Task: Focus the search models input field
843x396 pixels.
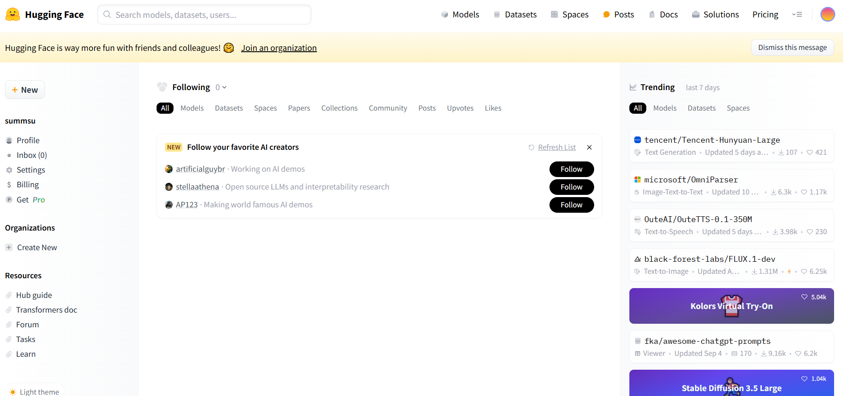Action: (204, 14)
